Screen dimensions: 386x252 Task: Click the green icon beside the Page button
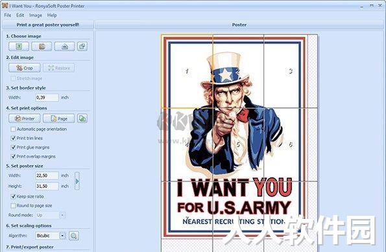[x=82, y=119]
